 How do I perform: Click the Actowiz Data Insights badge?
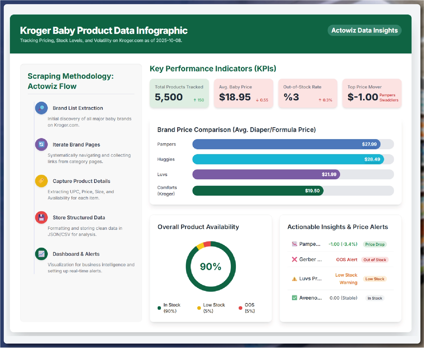tap(364, 30)
